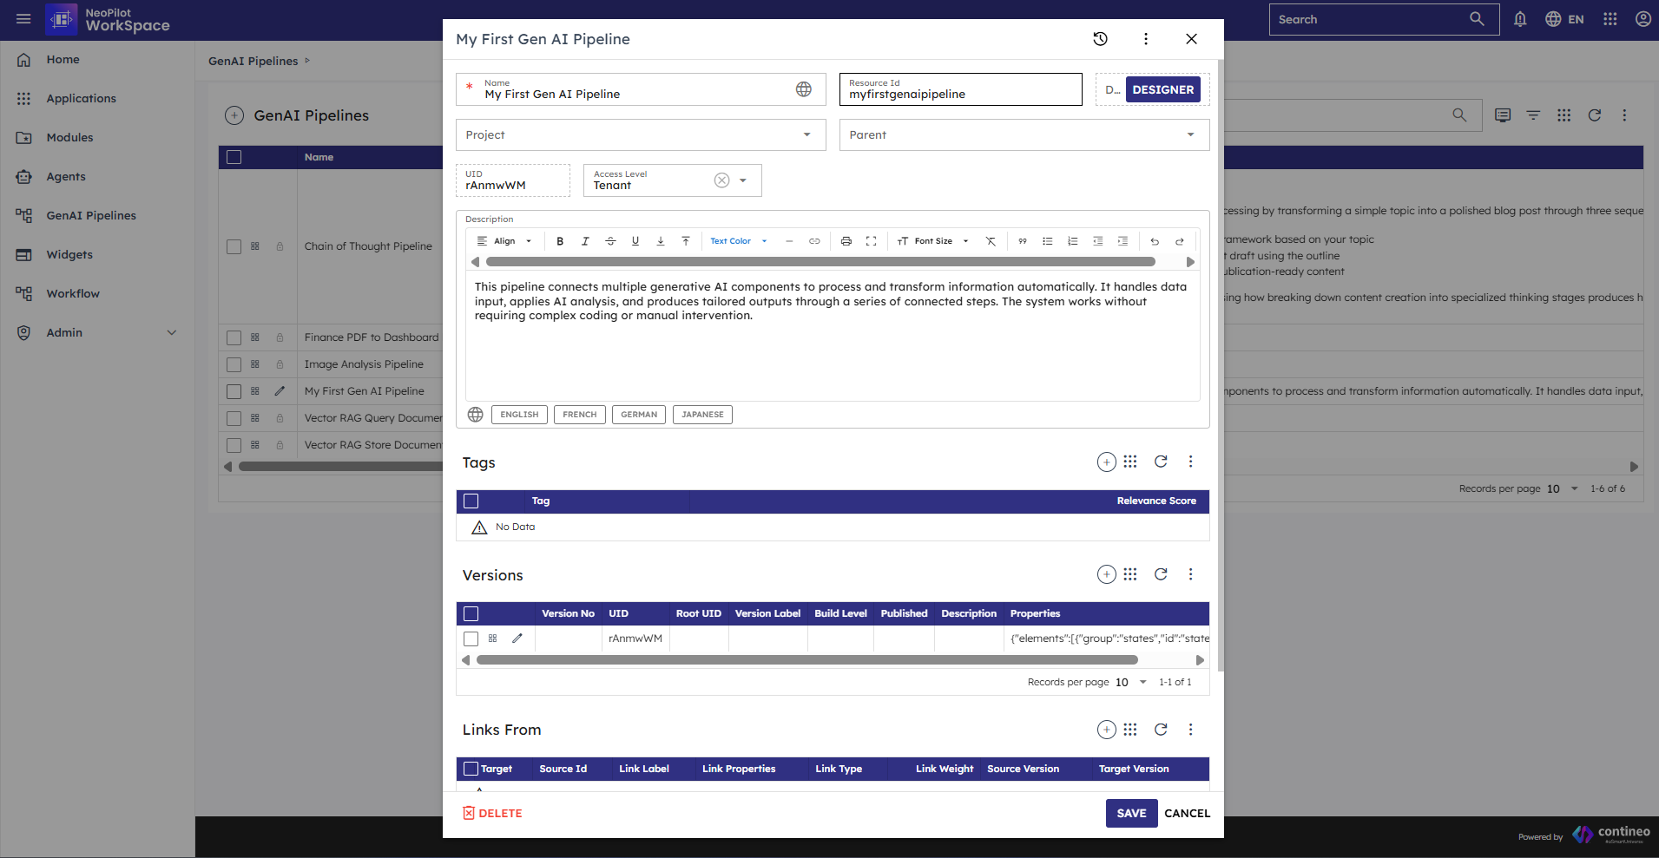Click the Name input field

point(634,94)
